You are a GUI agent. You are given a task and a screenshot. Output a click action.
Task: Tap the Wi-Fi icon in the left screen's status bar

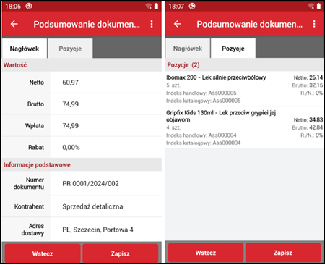point(149,7)
